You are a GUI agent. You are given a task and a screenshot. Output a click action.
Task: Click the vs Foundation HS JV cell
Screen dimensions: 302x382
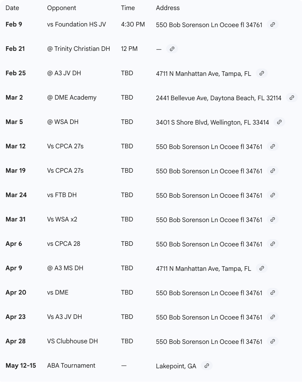tap(77, 24)
